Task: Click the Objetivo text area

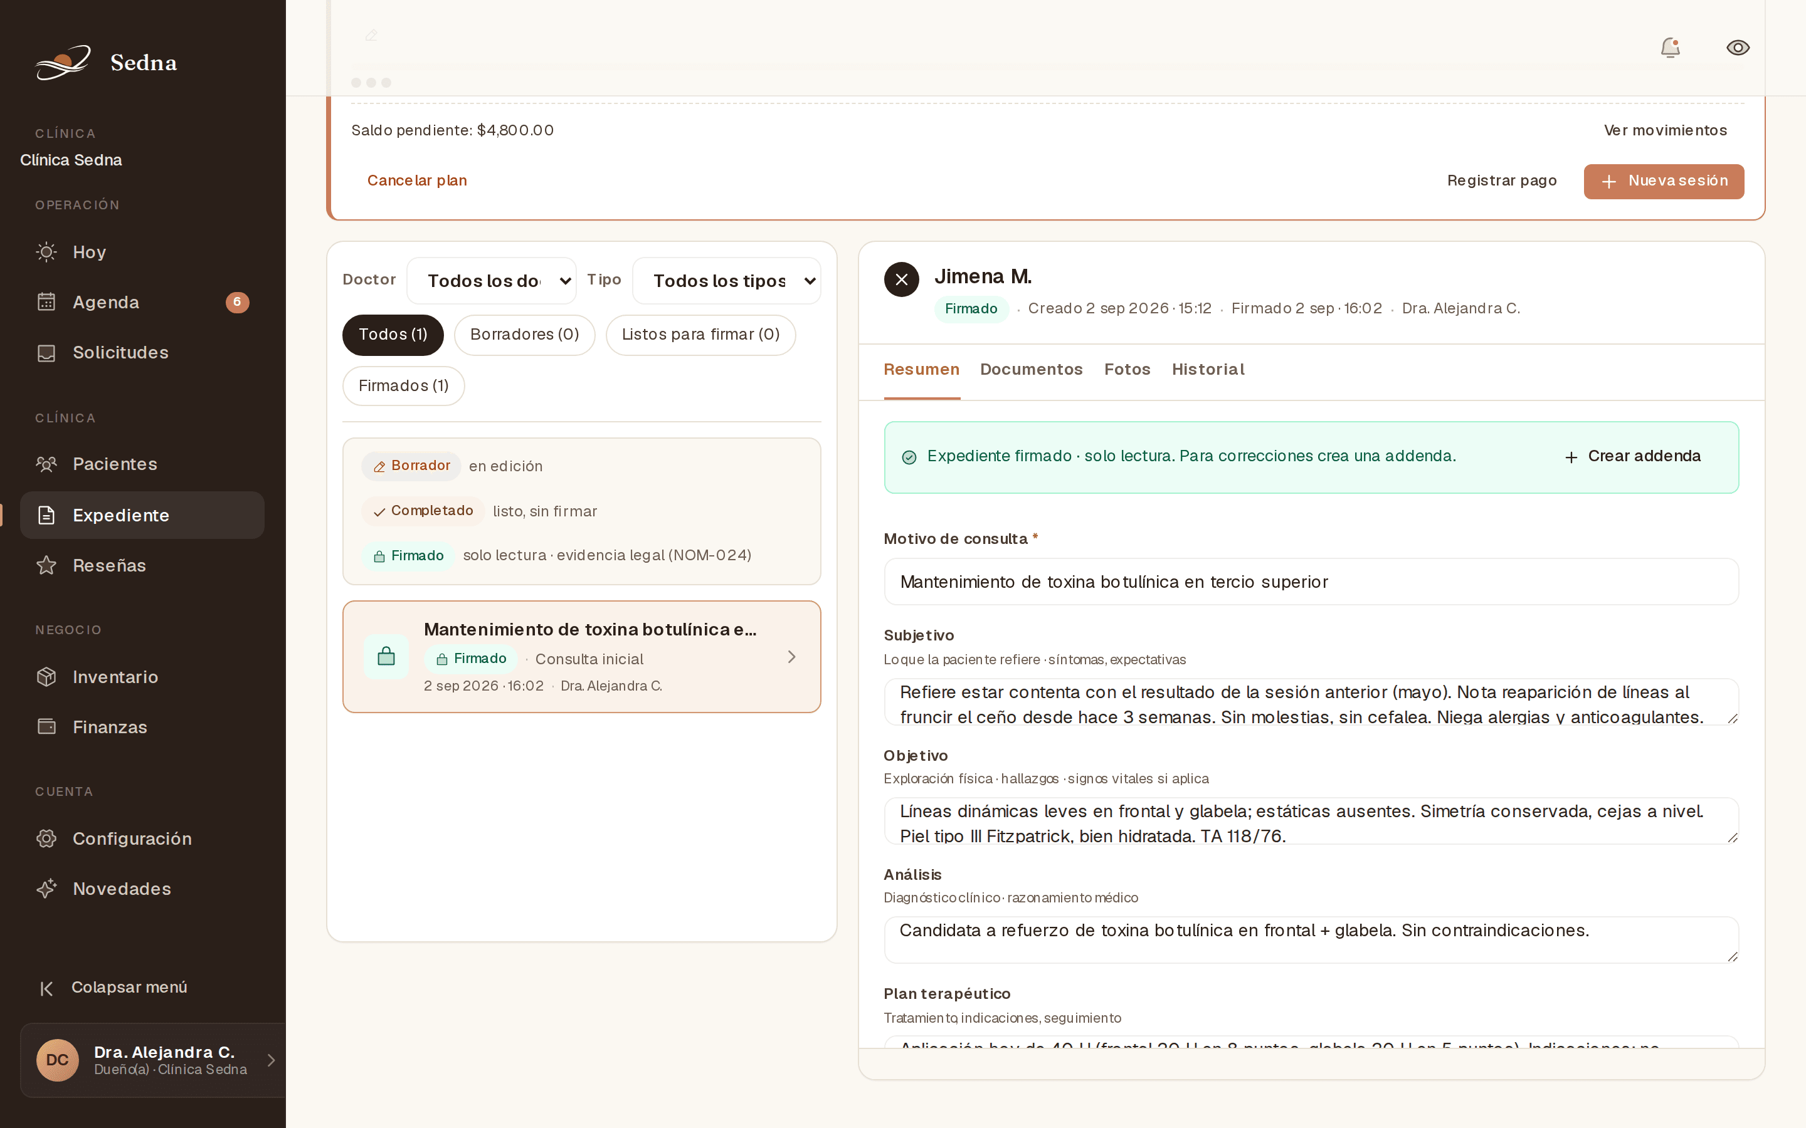Action: point(1311,822)
